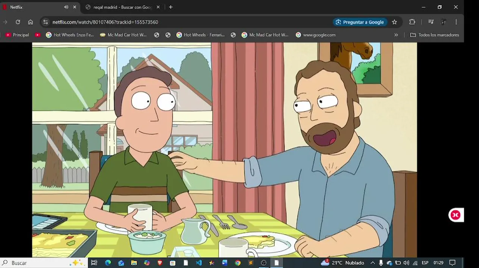This screenshot has width=479, height=268.
Task: Open the 'Hot Wheels Enzo Fe...' bookmark
Action: (x=70, y=35)
